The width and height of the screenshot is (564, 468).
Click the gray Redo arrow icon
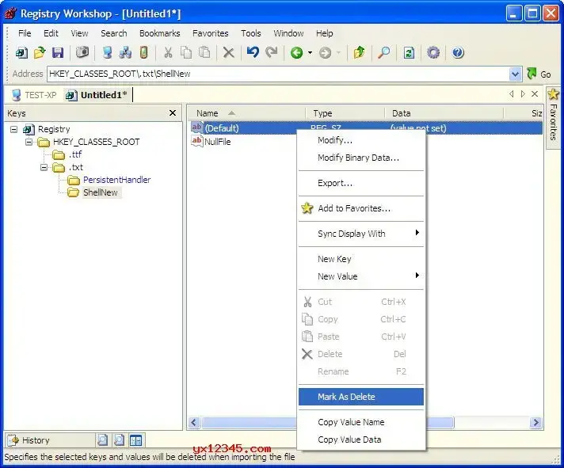tap(272, 52)
